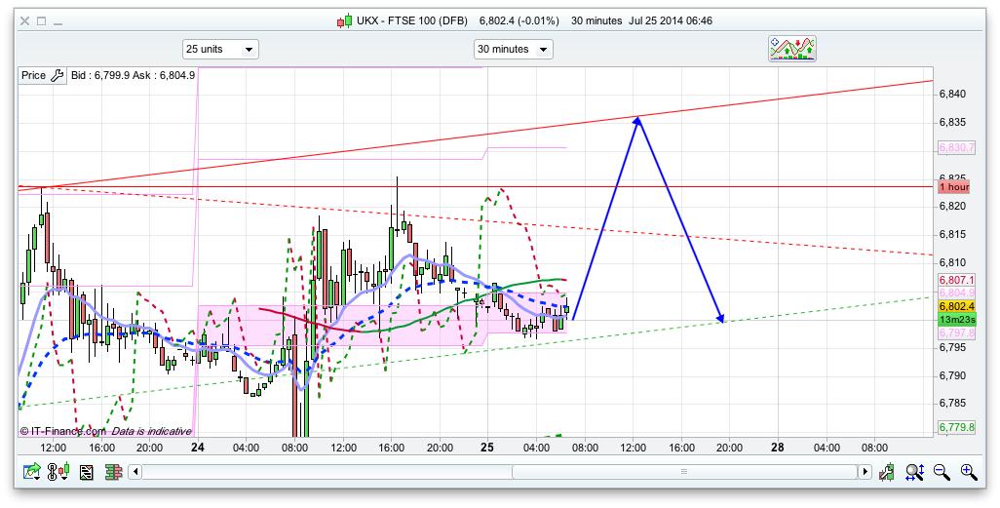The image size is (1000, 508).
Task: Click the 6,840 price axis value
Action: pyautogui.click(x=952, y=95)
